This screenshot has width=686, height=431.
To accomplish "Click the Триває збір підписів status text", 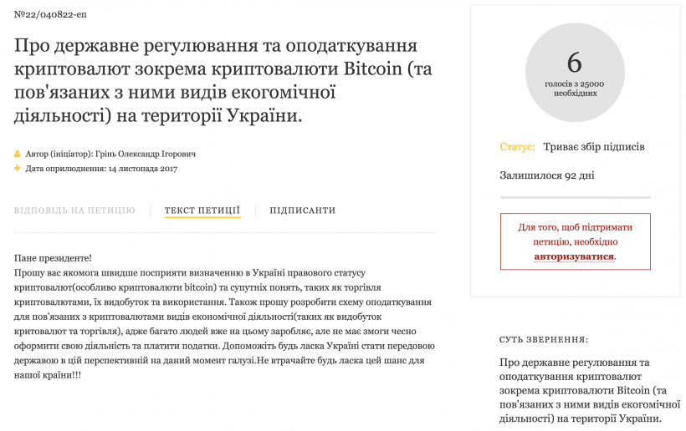I will tap(594, 147).
